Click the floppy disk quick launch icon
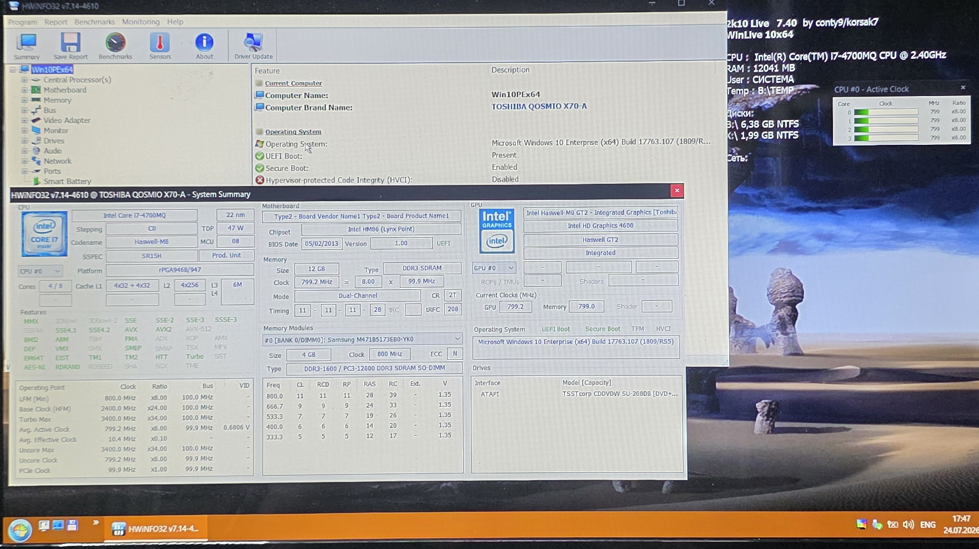Image resolution: width=979 pixels, height=549 pixels. 72,525
